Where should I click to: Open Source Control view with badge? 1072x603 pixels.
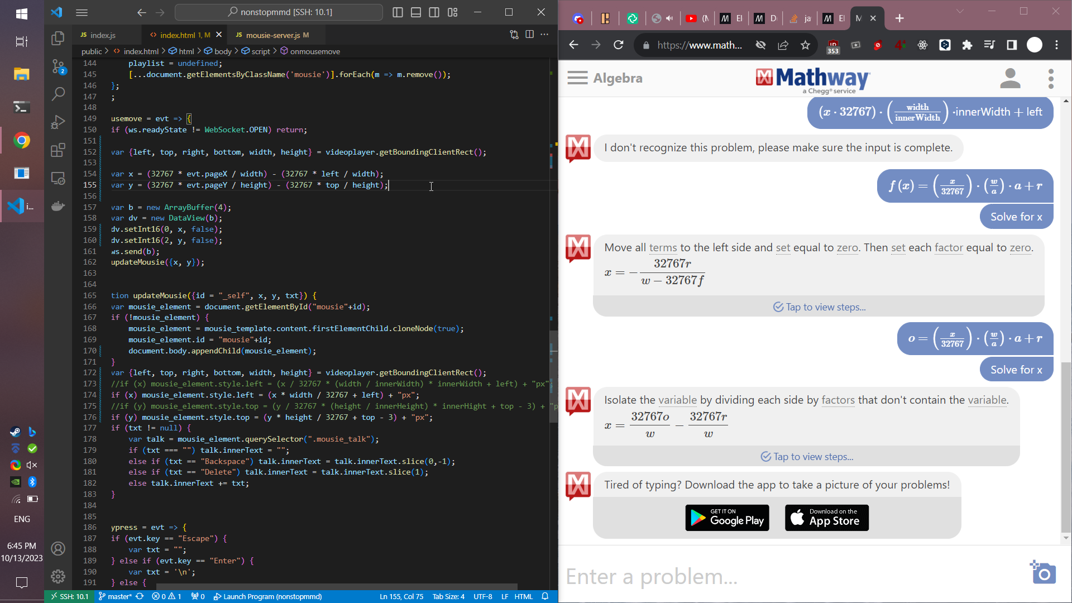tap(58, 66)
